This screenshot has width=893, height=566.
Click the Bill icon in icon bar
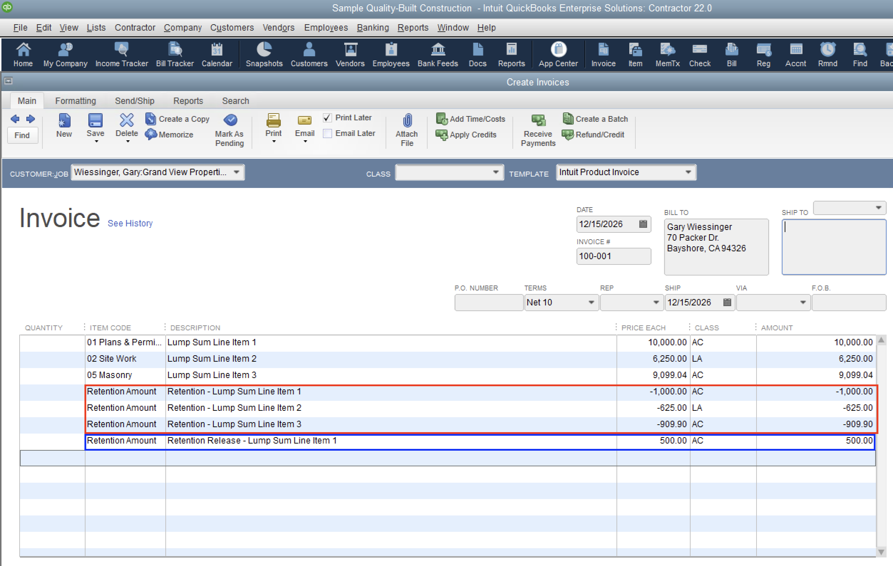point(732,54)
